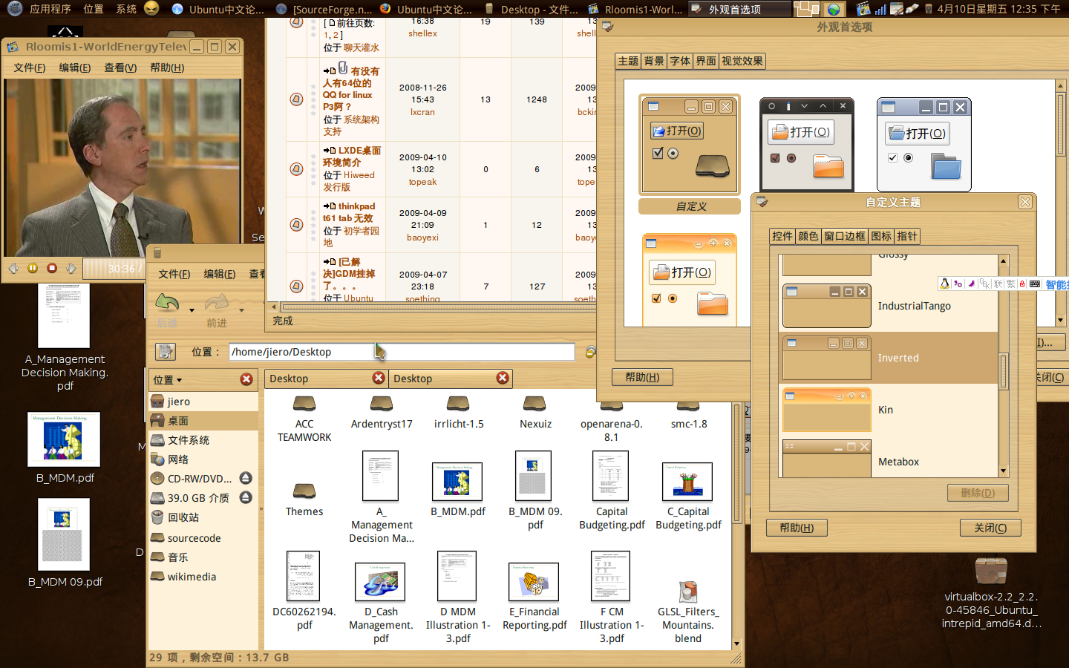Click browser horizontal scrollbar left arrow
The height and width of the screenshot is (668, 1069).
tap(274, 307)
